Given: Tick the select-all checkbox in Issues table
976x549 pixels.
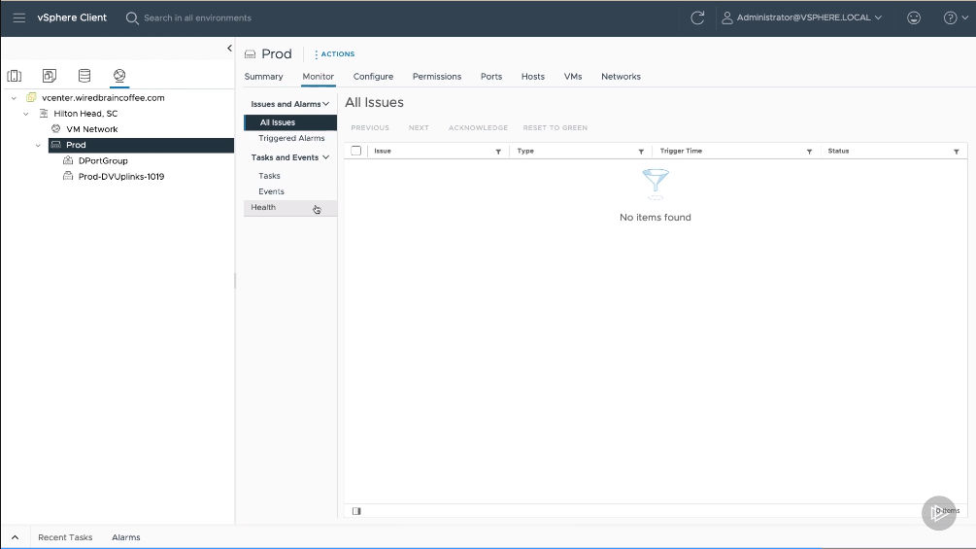Looking at the screenshot, I should coord(356,152).
